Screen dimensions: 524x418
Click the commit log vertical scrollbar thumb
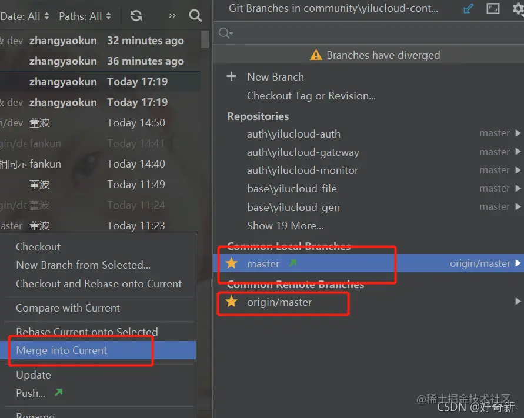205,40
